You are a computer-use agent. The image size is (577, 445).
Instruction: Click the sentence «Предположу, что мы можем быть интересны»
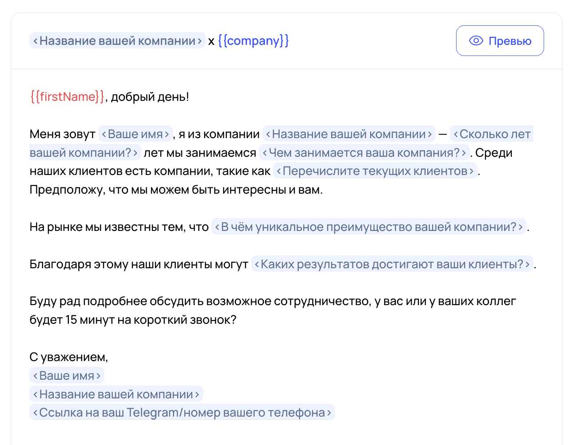[x=176, y=190]
